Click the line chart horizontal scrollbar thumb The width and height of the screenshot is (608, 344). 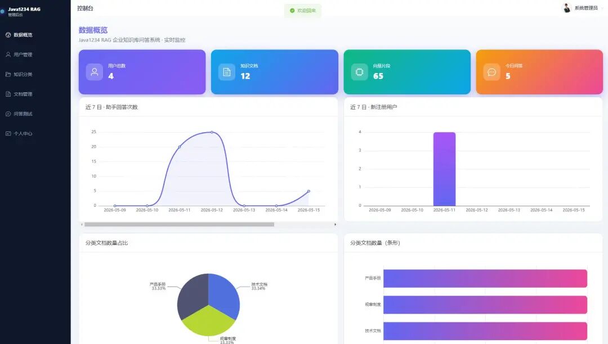click(179, 224)
